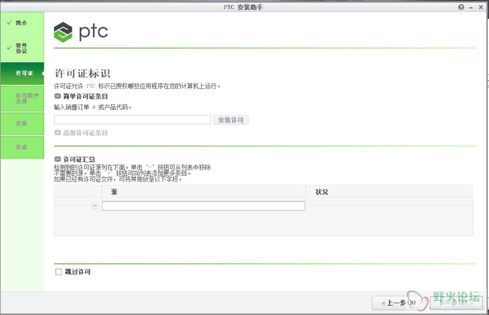The height and width of the screenshot is (315, 489).
Task: Expand the 高级许可证条目 section
Action: click(x=58, y=133)
